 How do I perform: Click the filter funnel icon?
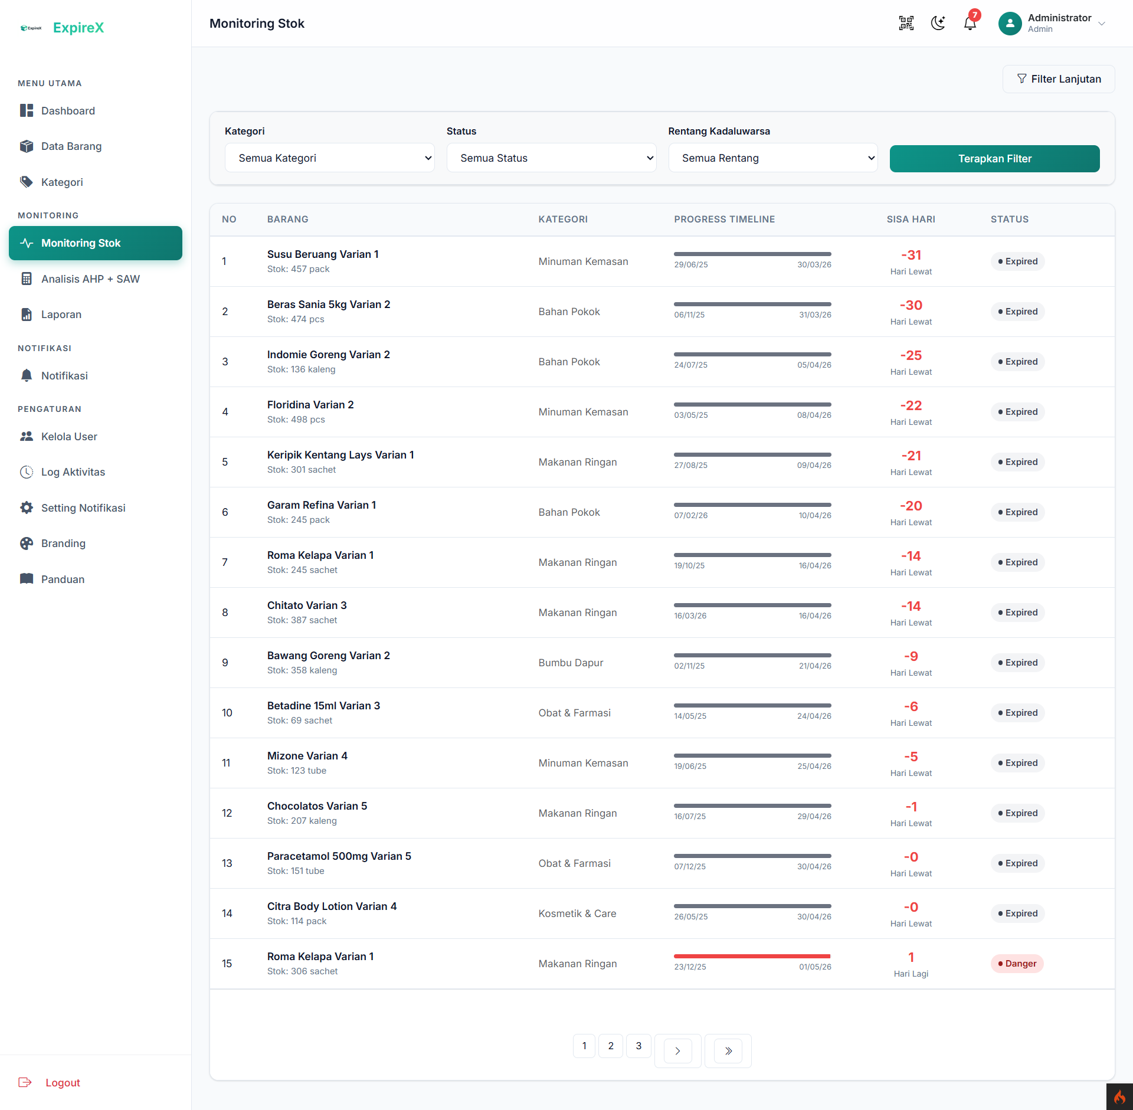point(1021,78)
